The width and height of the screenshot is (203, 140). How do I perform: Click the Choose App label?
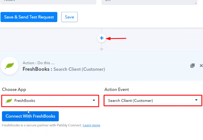pos(14,89)
